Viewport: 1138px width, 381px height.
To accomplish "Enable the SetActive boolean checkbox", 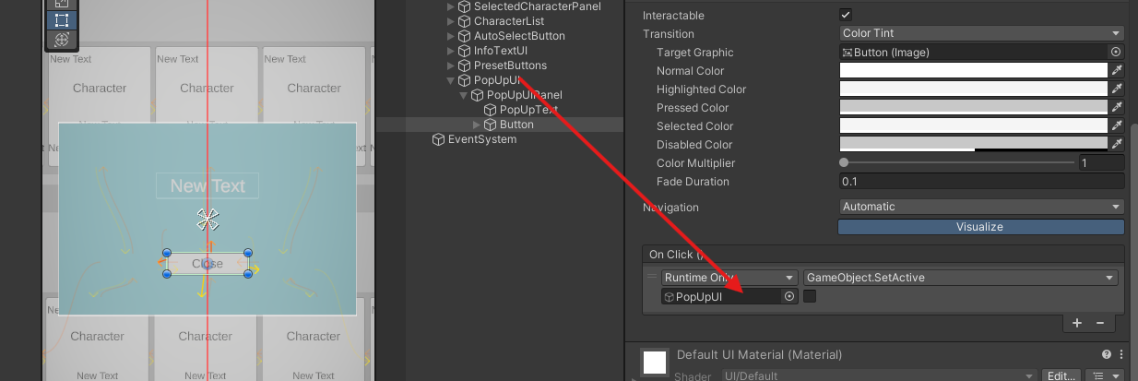I will 810,296.
